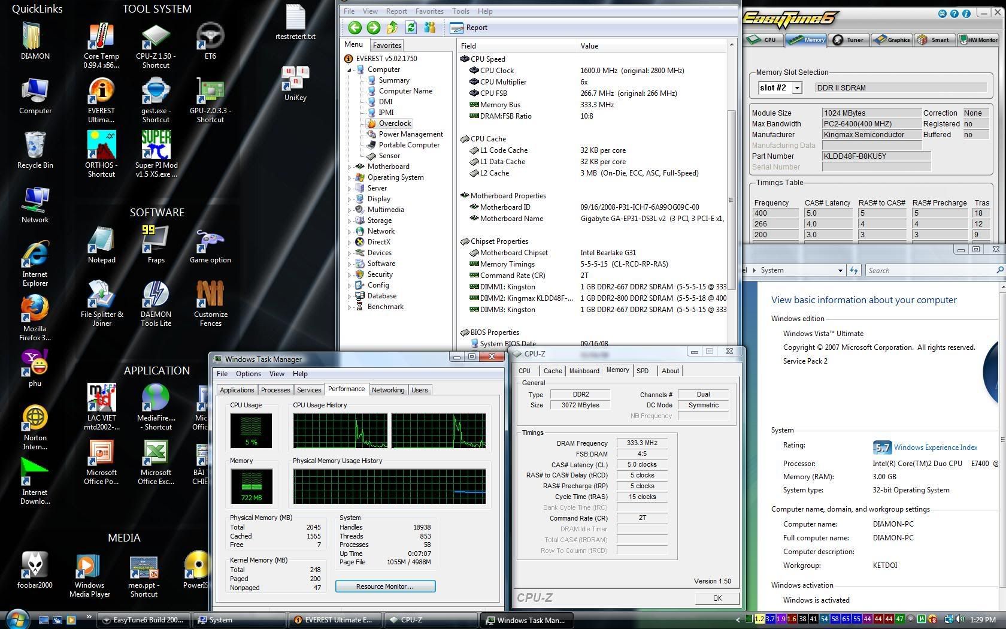This screenshot has width=1006, height=629.
Task: Select CPU Clock row in EVEREST
Action: [x=593, y=71]
